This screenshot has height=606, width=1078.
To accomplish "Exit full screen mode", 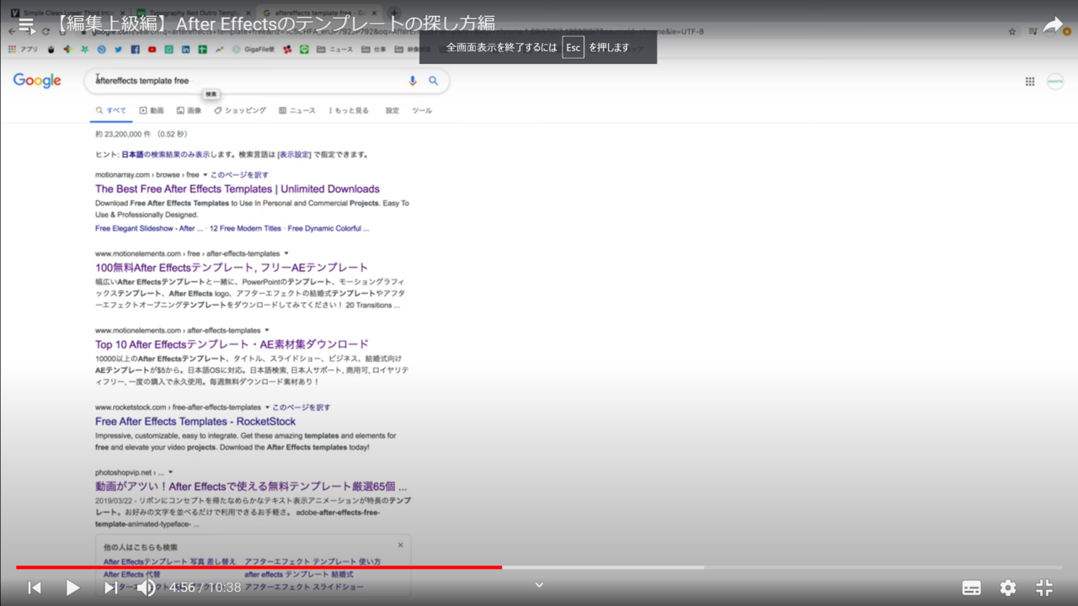I will pyautogui.click(x=1044, y=587).
